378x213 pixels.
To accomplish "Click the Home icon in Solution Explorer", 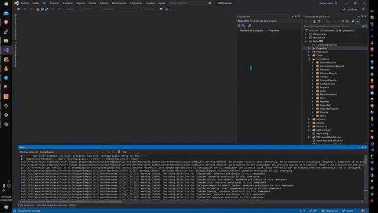I will point(314,21).
